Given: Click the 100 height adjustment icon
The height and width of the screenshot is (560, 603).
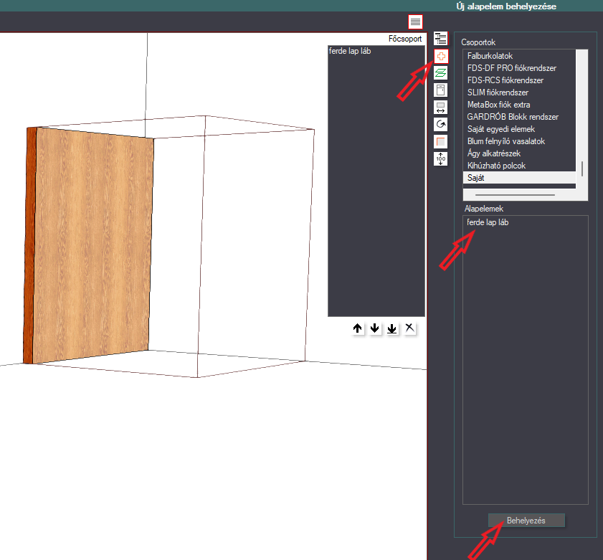Looking at the screenshot, I should pyautogui.click(x=441, y=159).
